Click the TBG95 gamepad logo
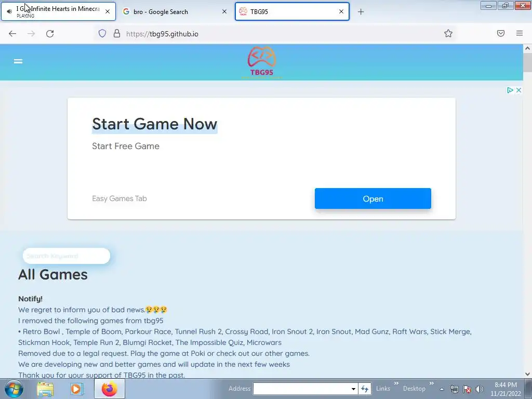The width and height of the screenshot is (532, 399). coord(262,62)
